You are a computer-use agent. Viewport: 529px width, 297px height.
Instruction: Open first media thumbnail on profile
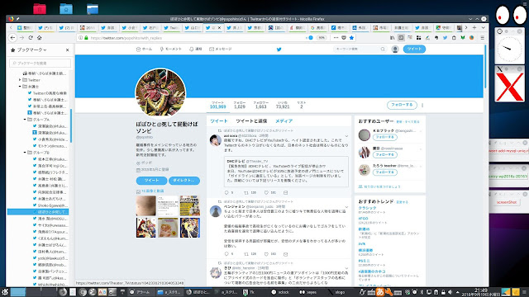tap(146, 205)
